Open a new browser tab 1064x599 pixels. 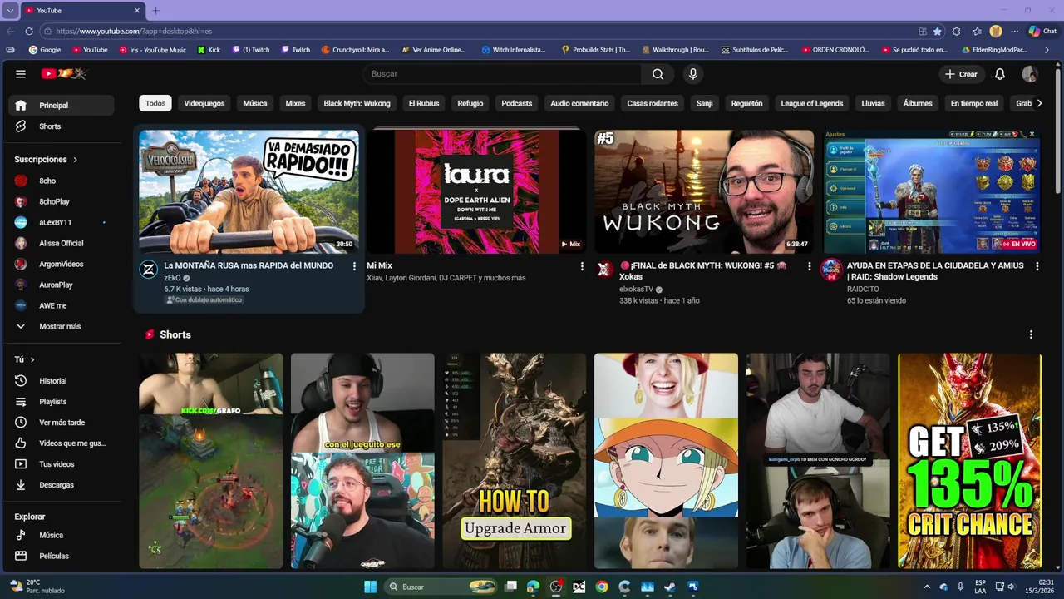[155, 11]
